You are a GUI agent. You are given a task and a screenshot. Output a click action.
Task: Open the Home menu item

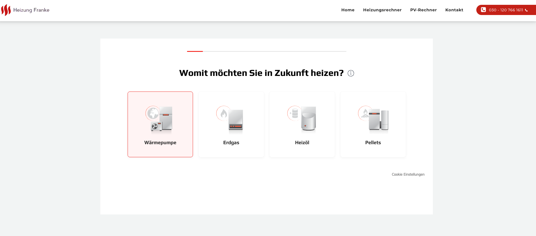[x=348, y=10]
